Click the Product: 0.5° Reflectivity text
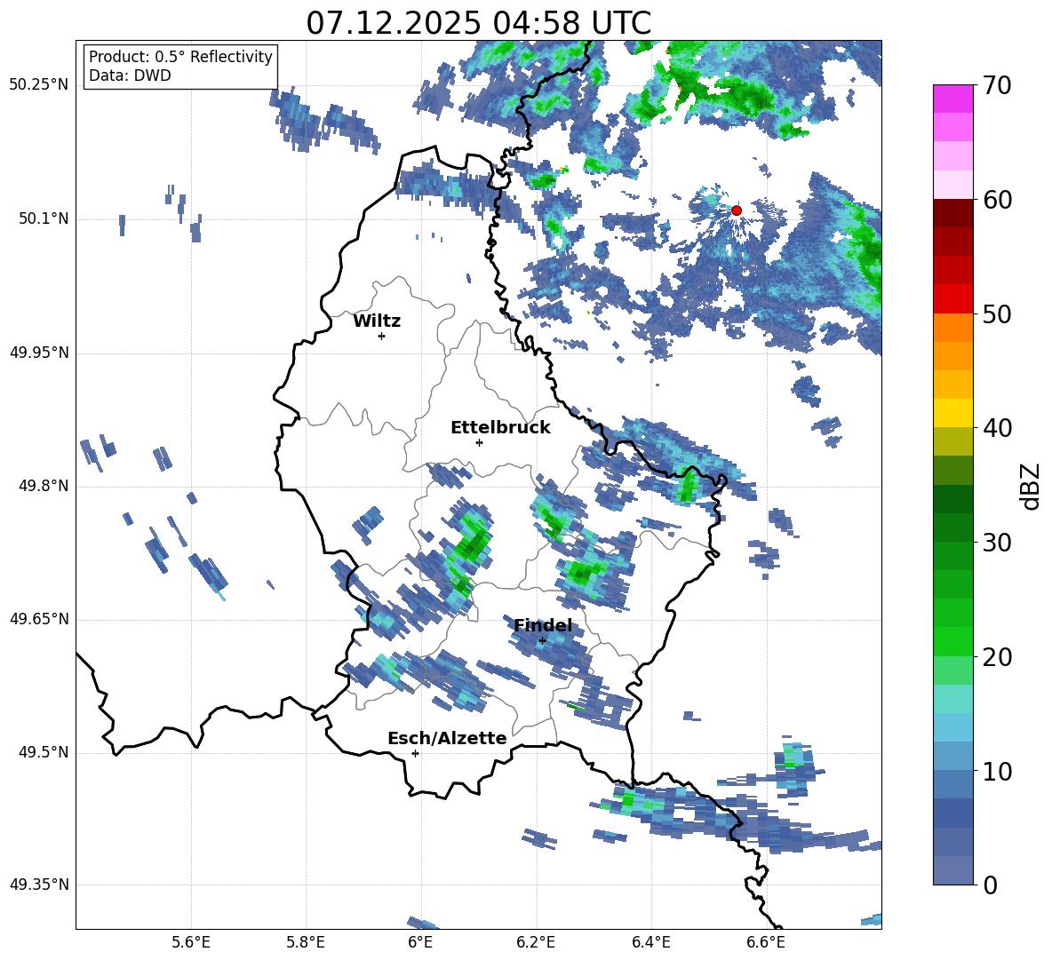Screen dimensions: 1052x960 click(180, 57)
